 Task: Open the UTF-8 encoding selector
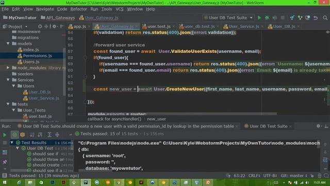tap(270, 176)
